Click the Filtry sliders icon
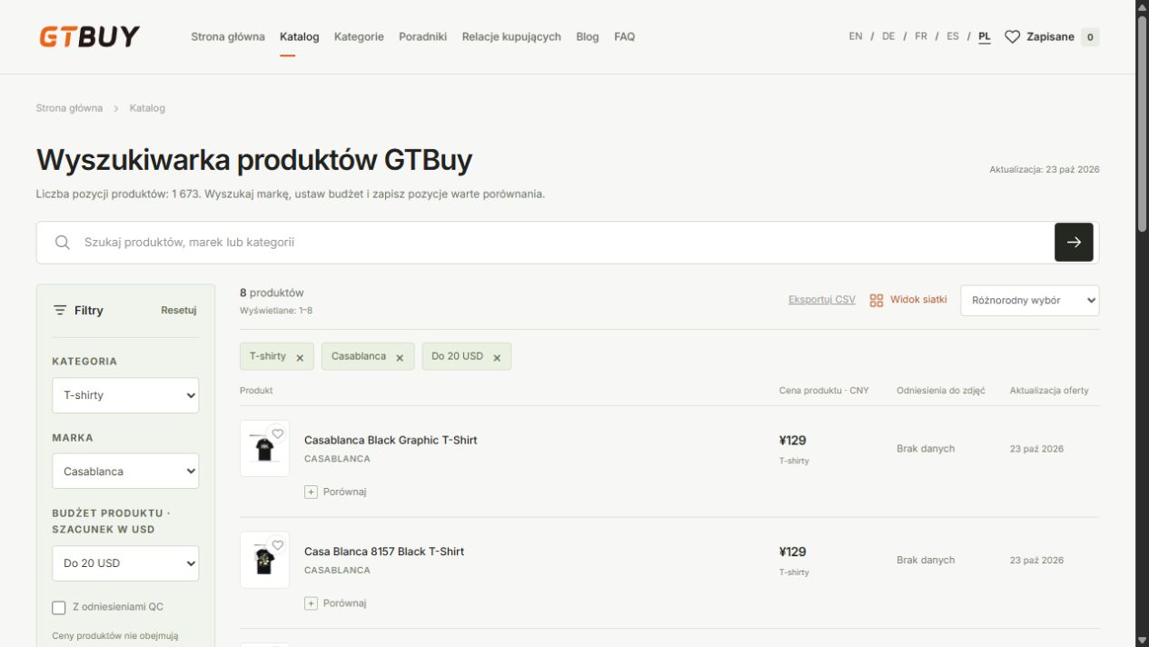Viewport: 1149px width, 647px height. pos(60,311)
